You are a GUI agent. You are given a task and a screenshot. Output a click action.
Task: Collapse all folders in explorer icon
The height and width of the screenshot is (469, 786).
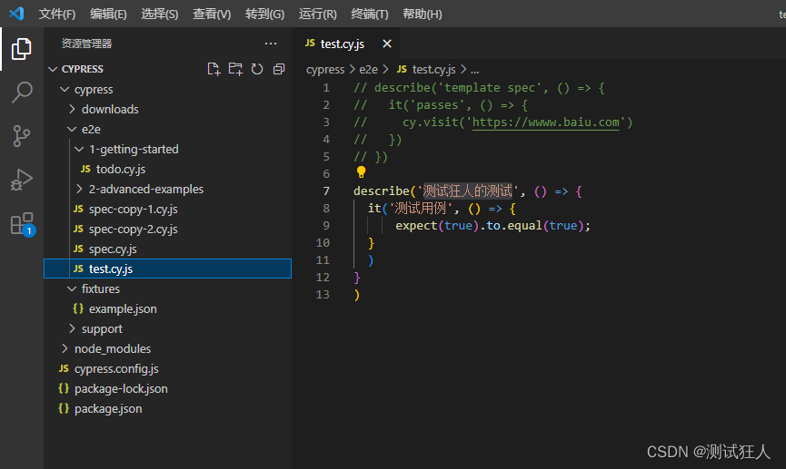click(279, 69)
